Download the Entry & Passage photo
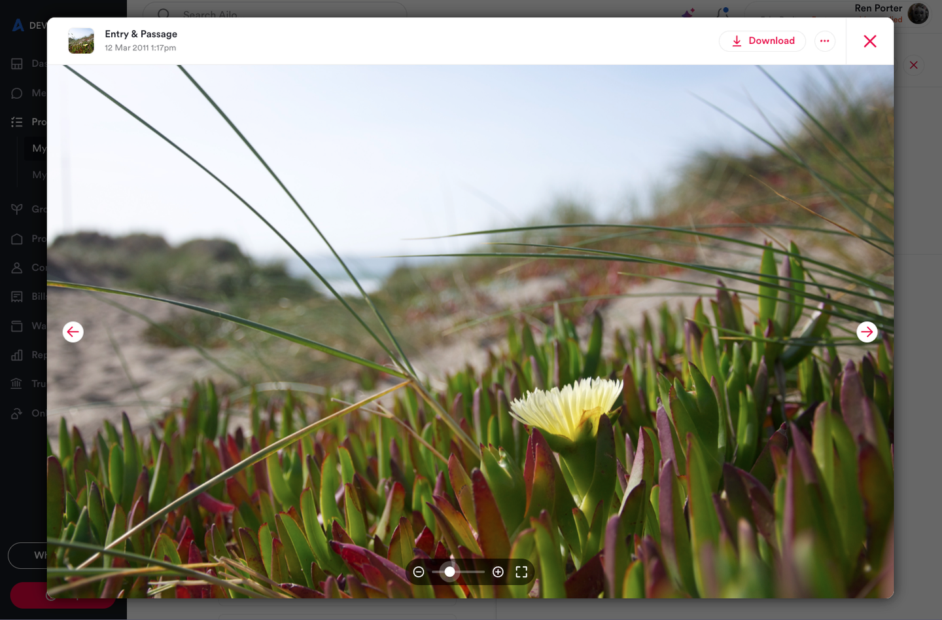The image size is (942, 620). pos(762,41)
